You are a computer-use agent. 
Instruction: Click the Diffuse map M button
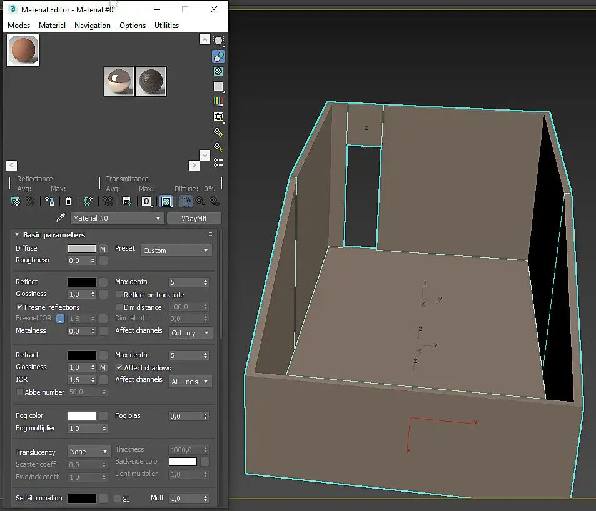[104, 249]
